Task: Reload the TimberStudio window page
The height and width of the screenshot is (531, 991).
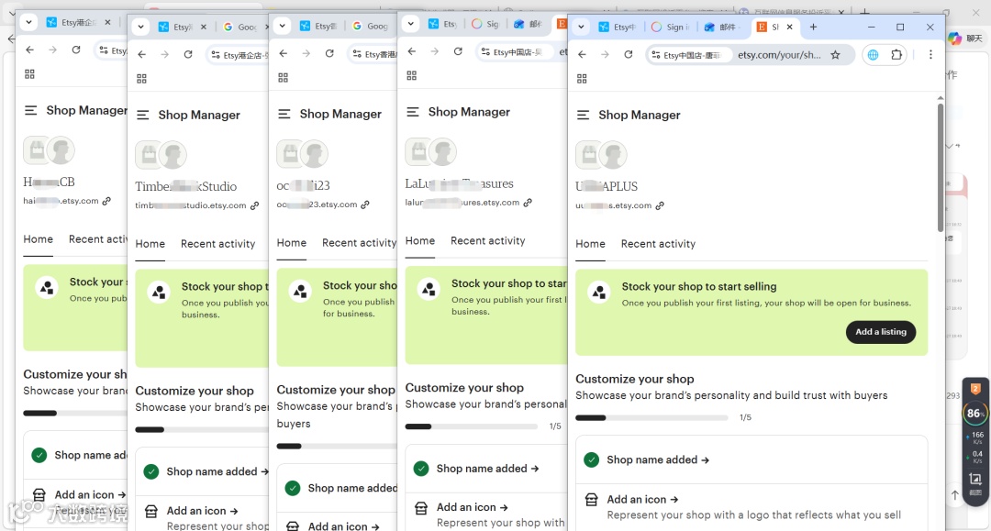Action: [x=188, y=55]
